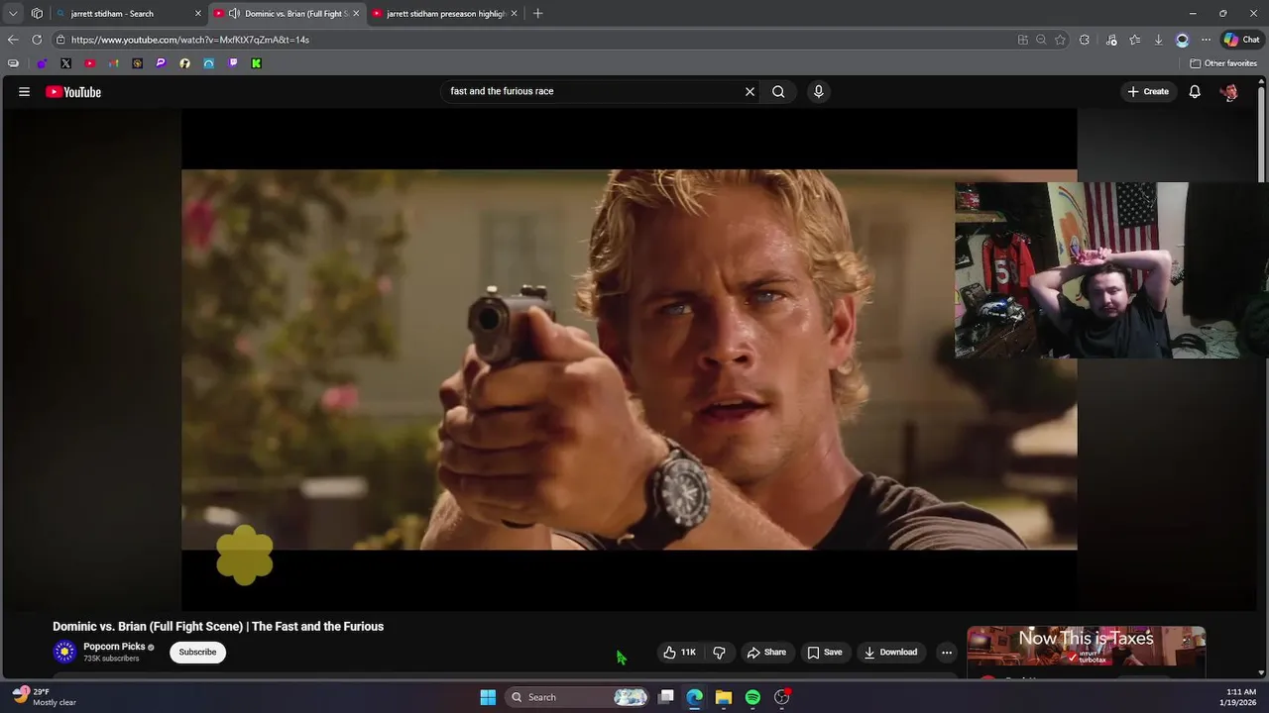Image resolution: width=1269 pixels, height=713 pixels.
Task: Reload the page with the refresh icon
Action: pos(37,40)
